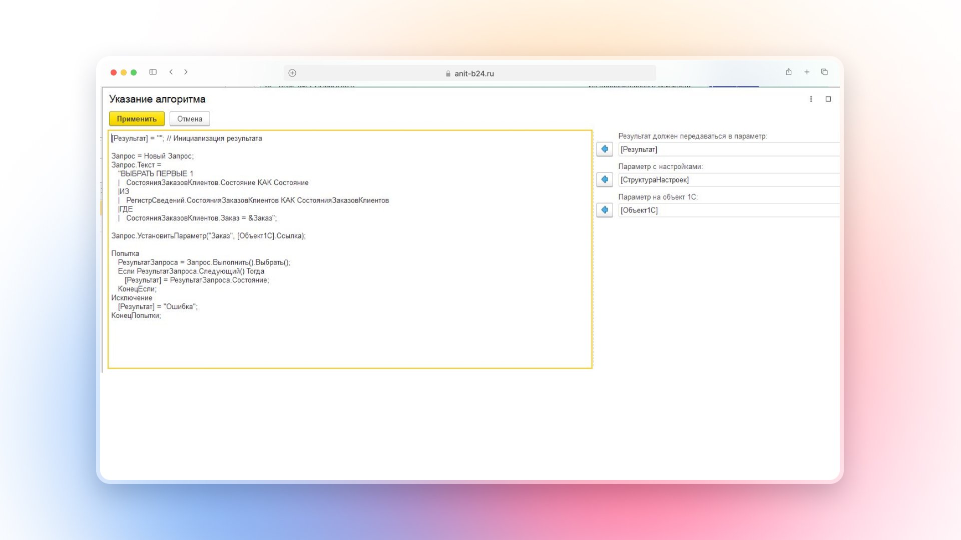
Task: Insert the Объект1С parameter via arrow button
Action: 605,210
